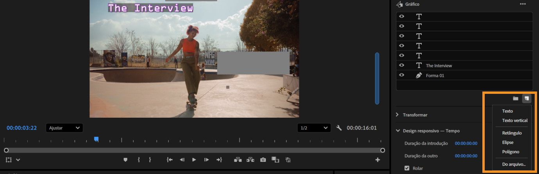Click the Duração da outro time value

coord(466,156)
